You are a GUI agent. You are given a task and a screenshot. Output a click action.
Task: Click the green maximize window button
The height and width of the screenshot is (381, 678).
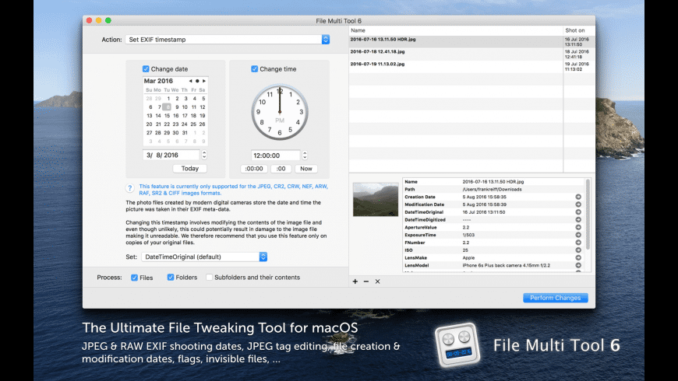pyautogui.click(x=108, y=20)
